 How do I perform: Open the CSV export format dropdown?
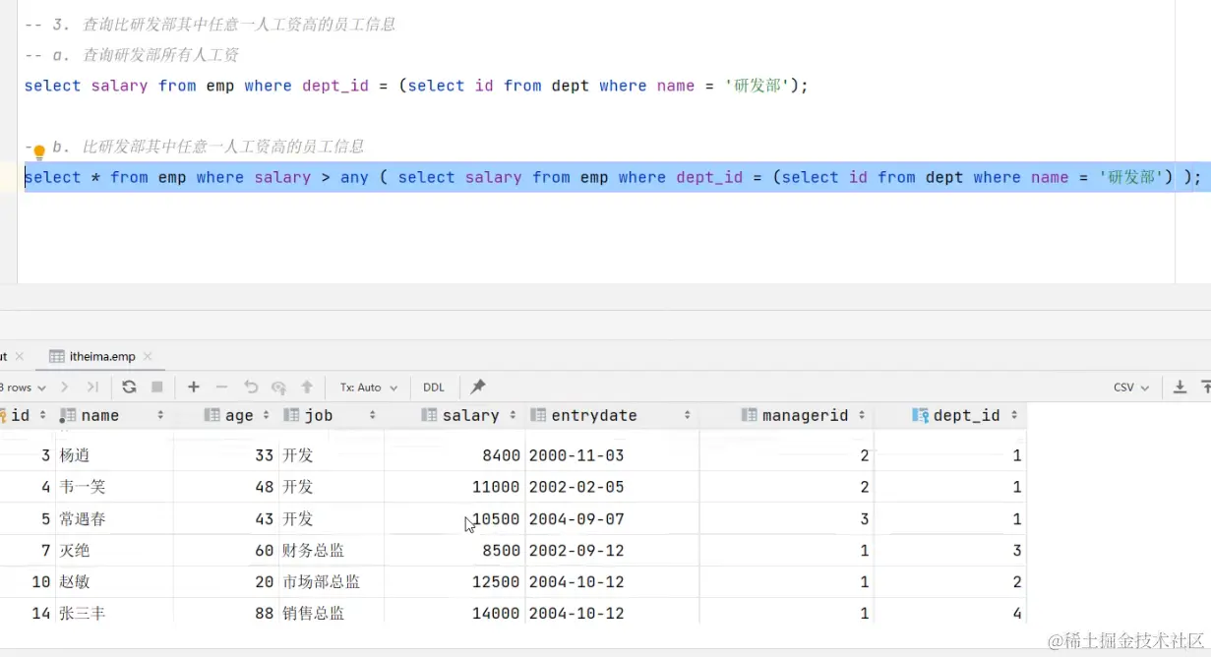pos(1131,388)
